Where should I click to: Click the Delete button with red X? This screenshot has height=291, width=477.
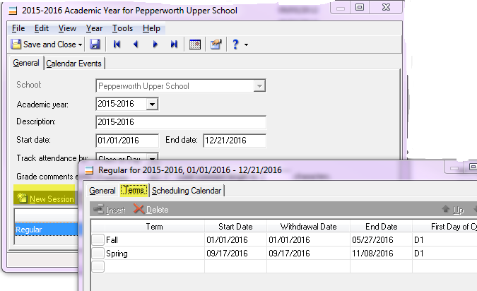pos(151,210)
